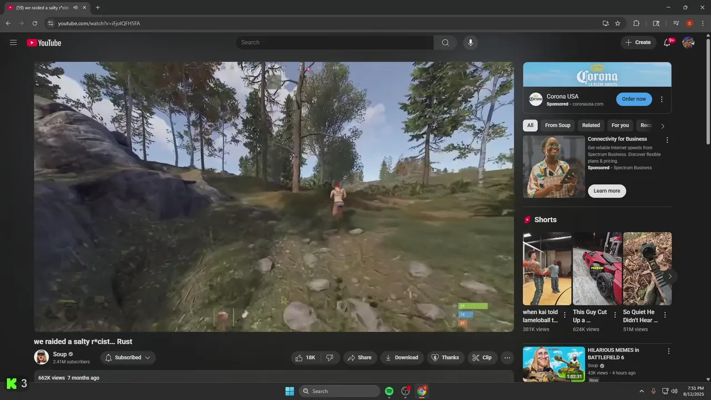Image resolution: width=711 pixels, height=400 pixels.
Task: Open options for 'This Guy Cut Up' short
Action: pos(615,315)
